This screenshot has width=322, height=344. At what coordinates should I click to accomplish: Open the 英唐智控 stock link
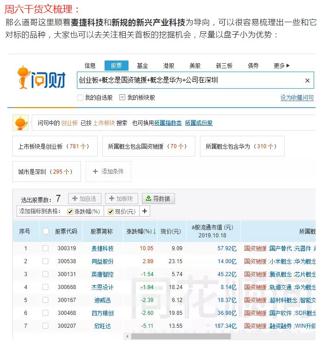102,274
